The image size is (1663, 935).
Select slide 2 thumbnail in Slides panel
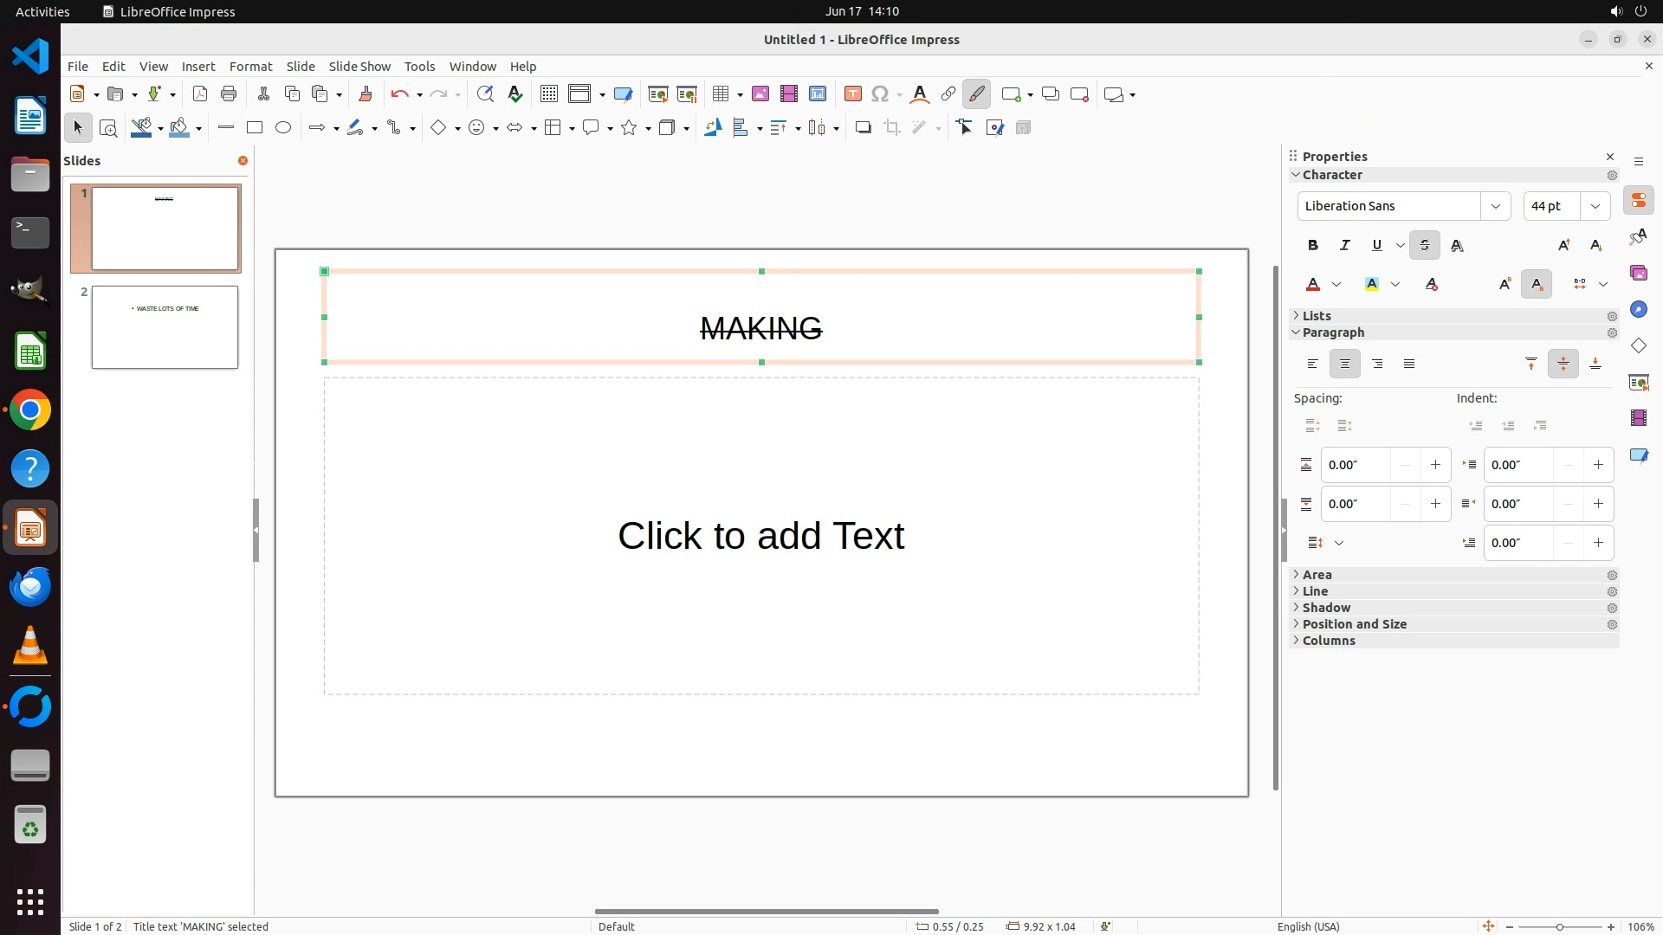(165, 327)
